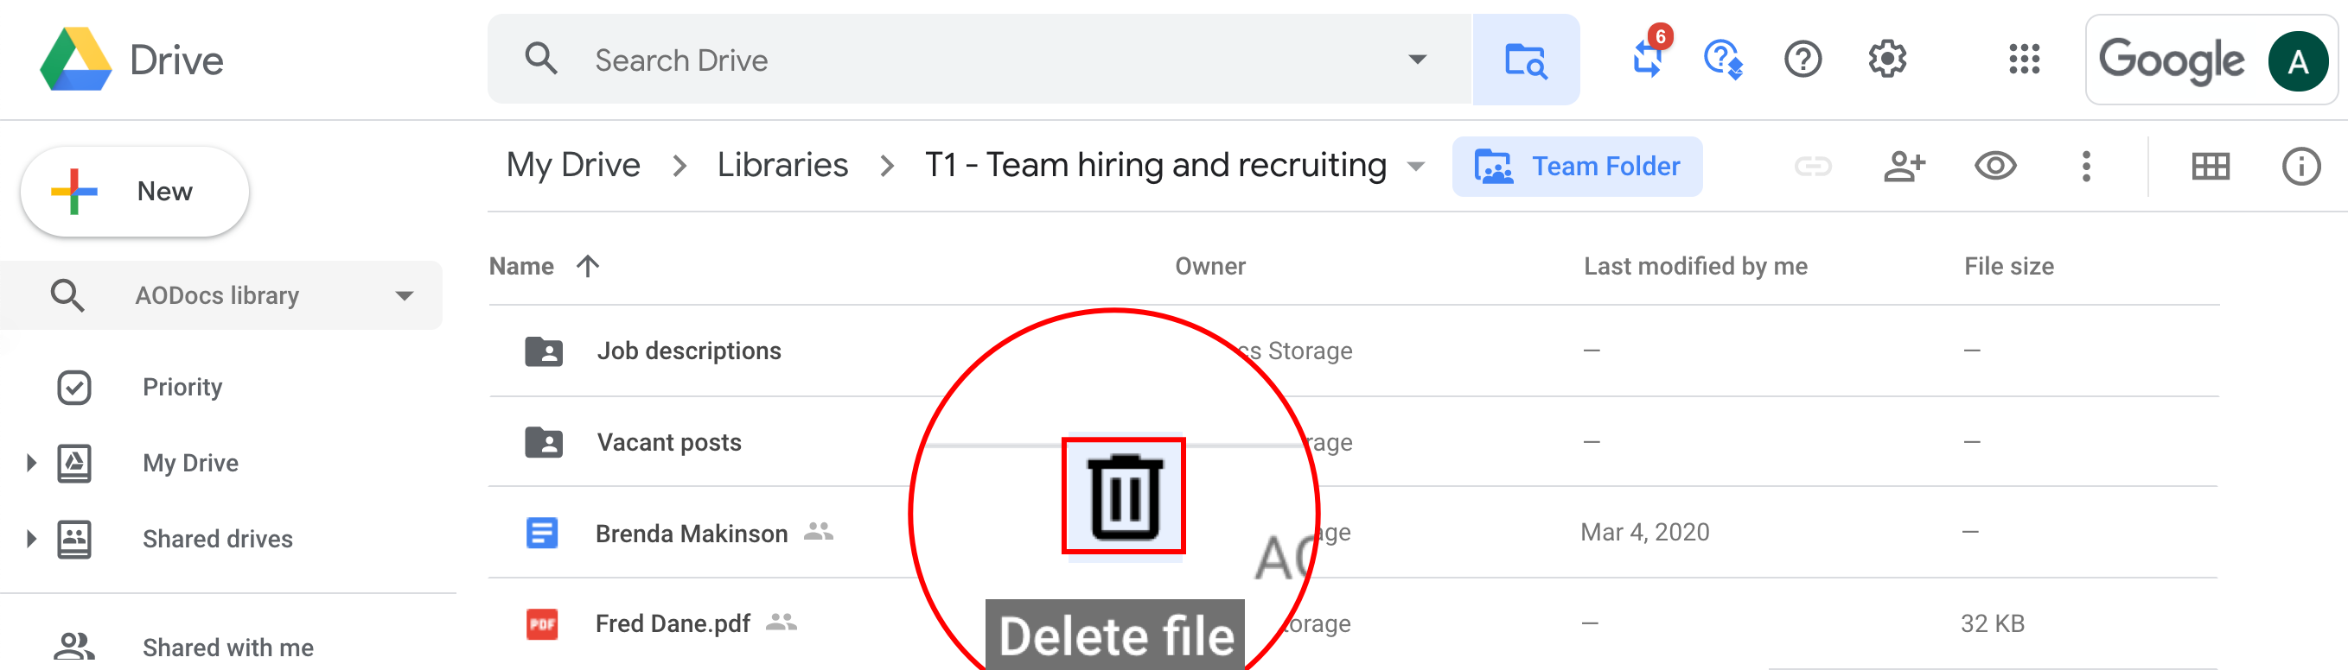Image resolution: width=2348 pixels, height=670 pixels.
Task: Click the Shared drives sidebar icon
Action: (73, 539)
